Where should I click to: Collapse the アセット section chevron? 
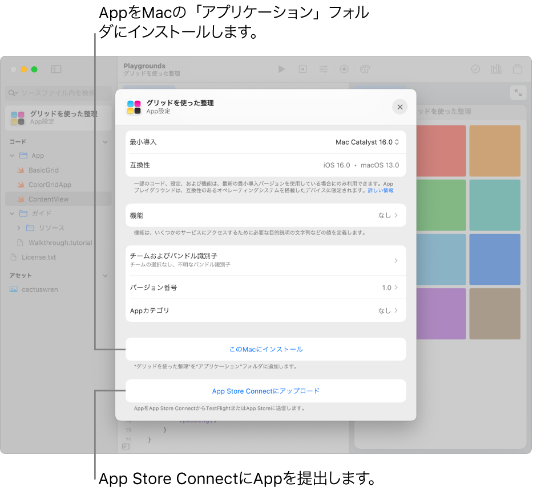[x=106, y=276]
